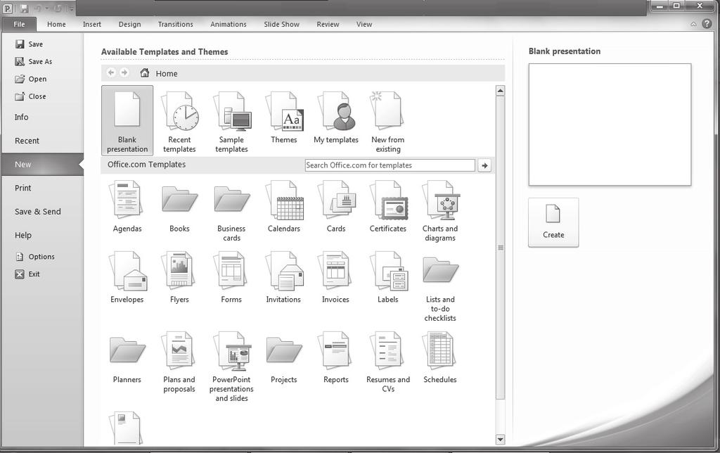Select the Blank presentation template
This screenshot has width=720, height=453.
(127, 120)
